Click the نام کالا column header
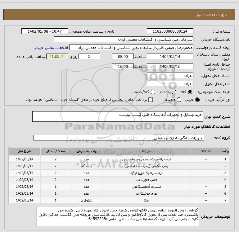239x232 pixels. pos(146,151)
